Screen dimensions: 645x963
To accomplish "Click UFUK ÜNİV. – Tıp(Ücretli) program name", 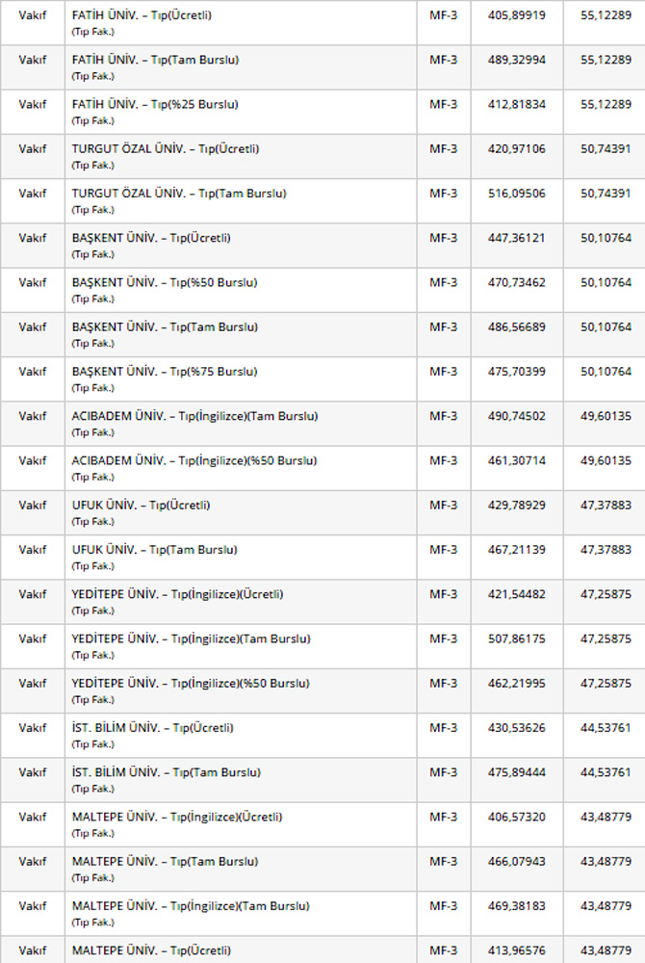I will click(141, 505).
